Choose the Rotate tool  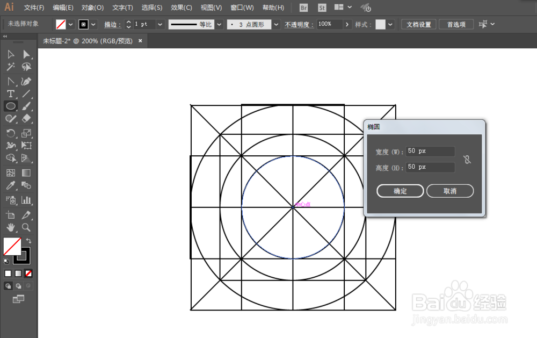tap(10, 132)
